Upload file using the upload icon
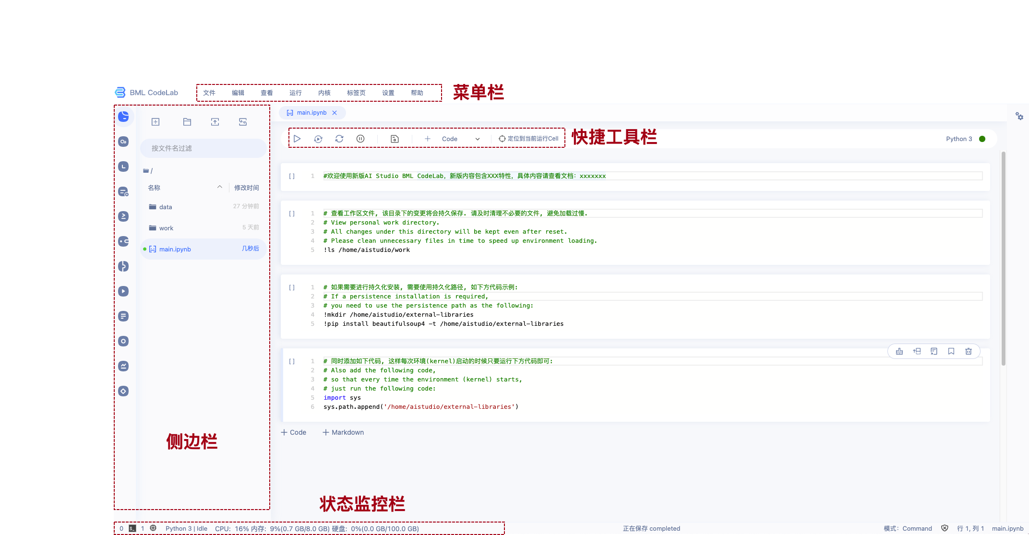This screenshot has height=535, width=1029. pos(215,122)
